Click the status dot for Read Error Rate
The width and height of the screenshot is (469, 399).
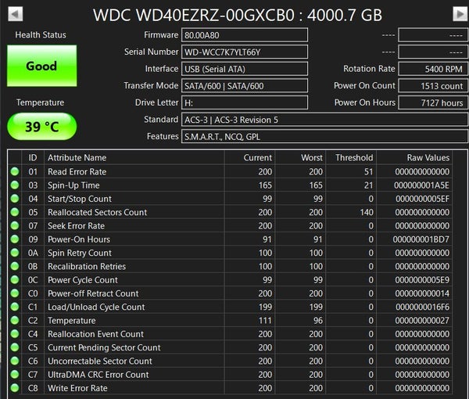point(15,171)
